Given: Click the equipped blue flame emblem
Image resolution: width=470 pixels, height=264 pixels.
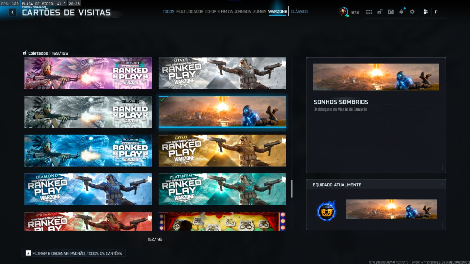Looking at the screenshot, I should 326,211.
